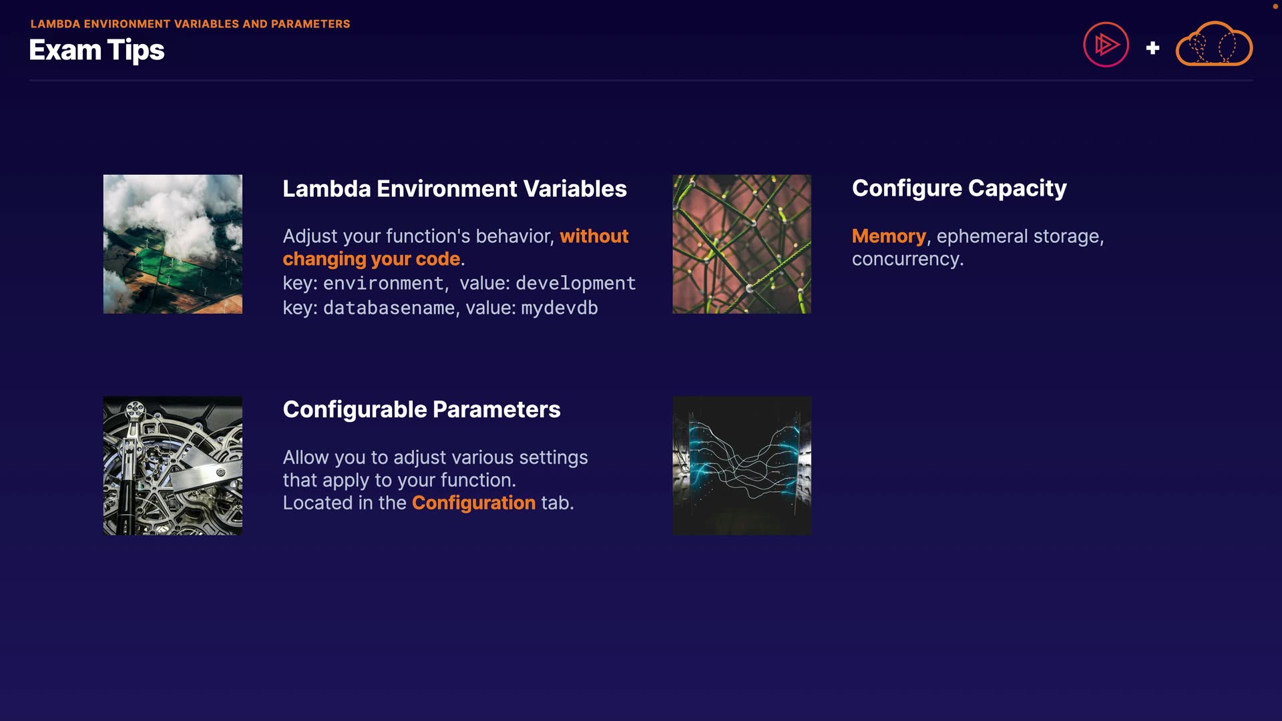The image size is (1282, 721).
Task: Click the orange section subtitle at top
Action: [x=190, y=24]
